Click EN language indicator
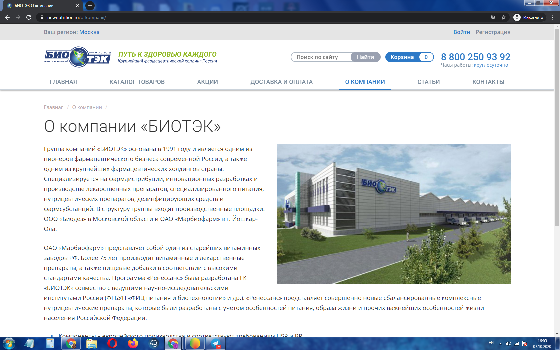This screenshot has height=350, width=560. coord(491,343)
